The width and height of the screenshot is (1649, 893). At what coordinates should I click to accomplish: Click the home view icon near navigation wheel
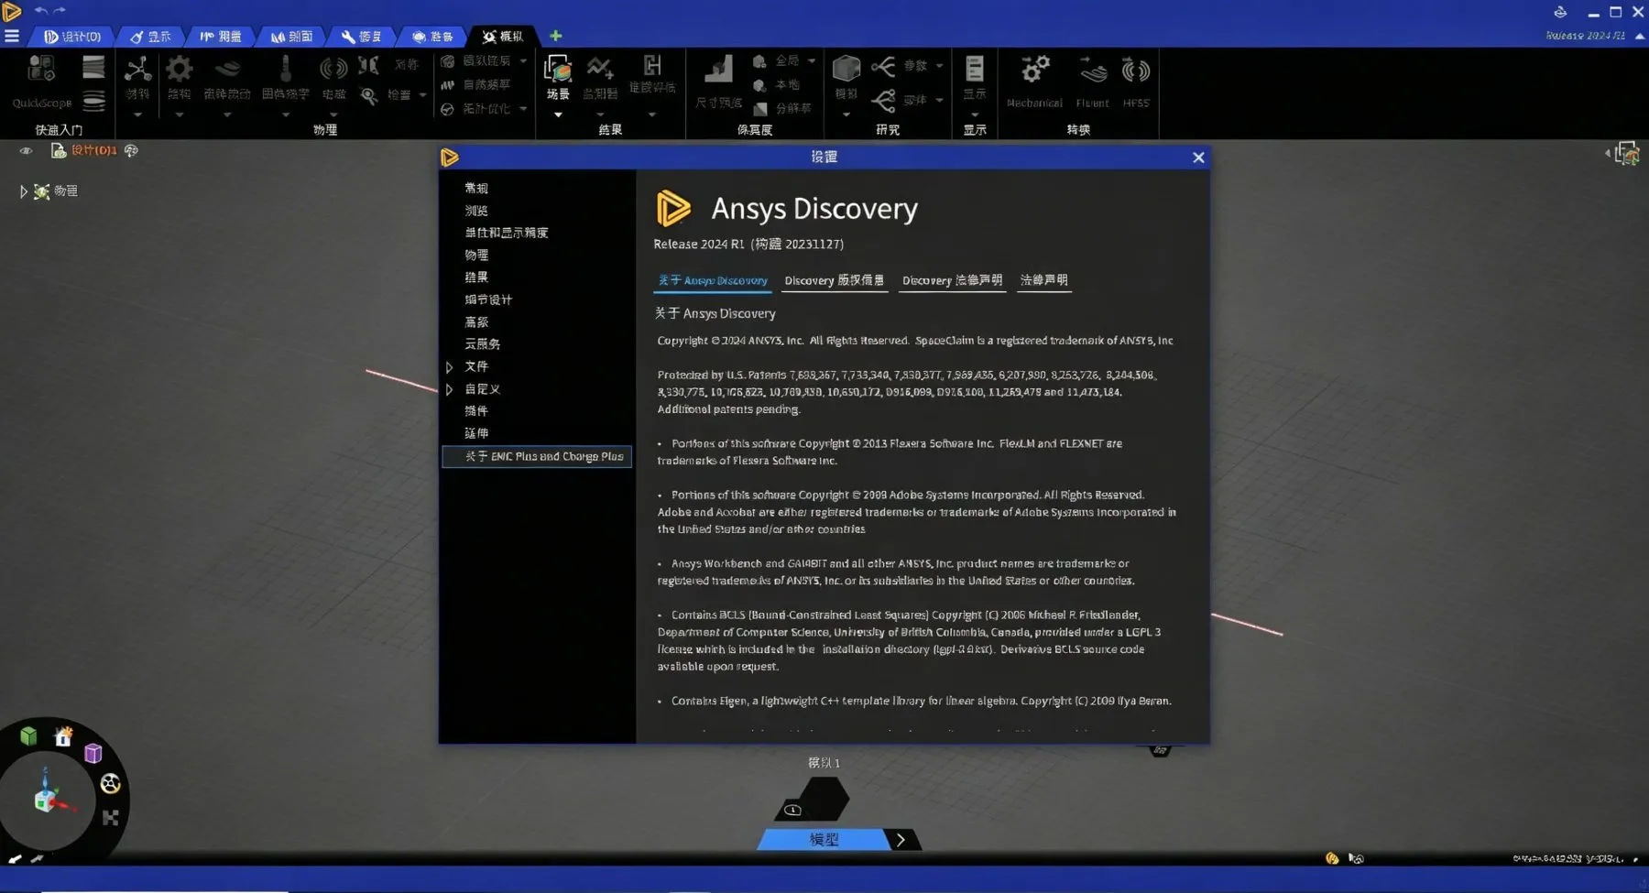[x=63, y=736]
